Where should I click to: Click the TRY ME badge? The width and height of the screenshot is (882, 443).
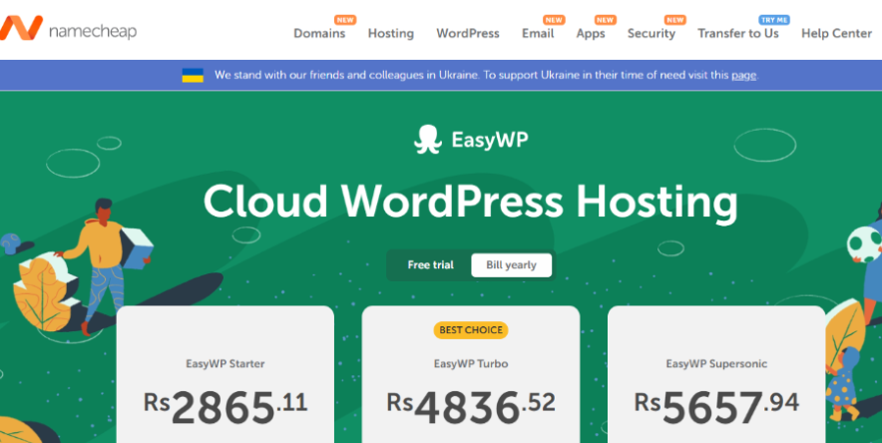[x=774, y=20]
